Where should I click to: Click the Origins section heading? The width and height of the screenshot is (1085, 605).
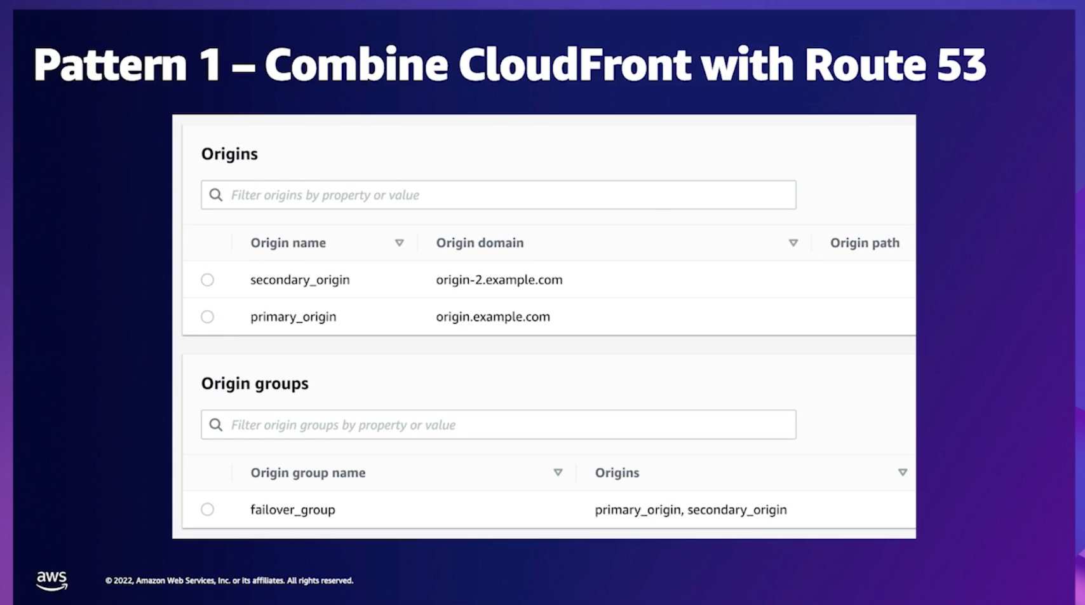point(229,154)
